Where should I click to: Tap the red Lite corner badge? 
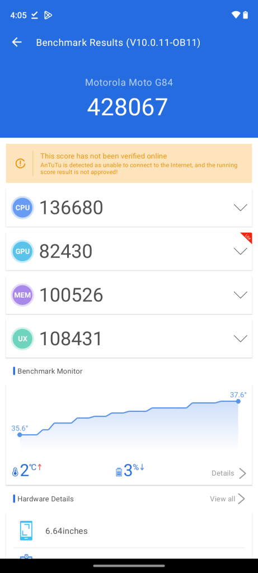(247, 237)
